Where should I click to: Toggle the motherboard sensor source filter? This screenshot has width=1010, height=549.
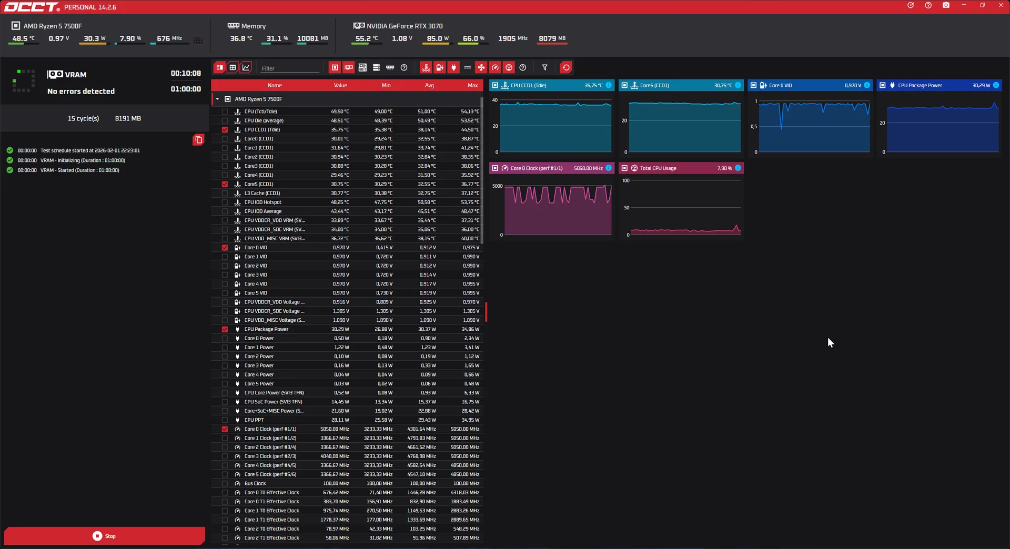coord(362,67)
